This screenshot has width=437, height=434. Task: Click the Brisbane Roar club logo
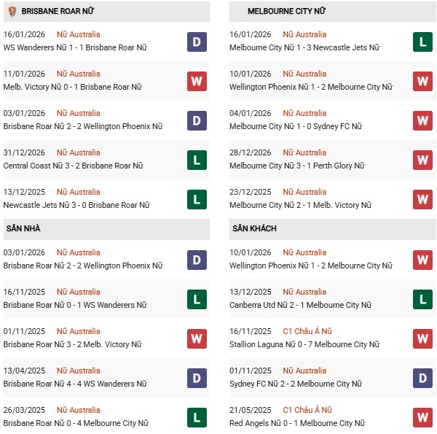[x=10, y=11]
